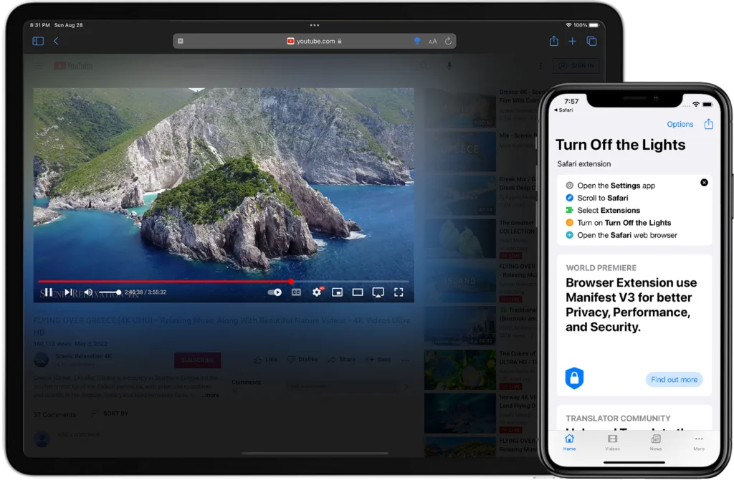Click the AirPlay icon in the player
Image resolution: width=734 pixels, height=483 pixels.
378,292
